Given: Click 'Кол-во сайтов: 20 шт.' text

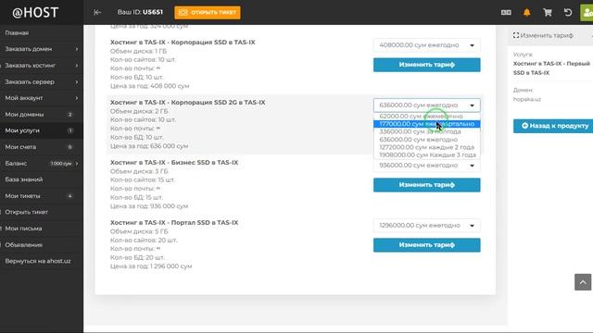Looking at the screenshot, I should coord(143,240).
